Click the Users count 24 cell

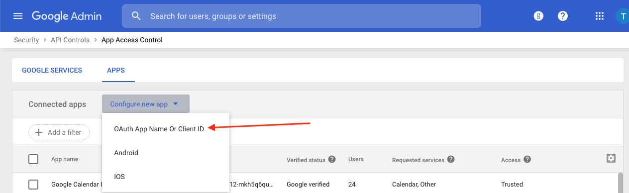(x=352, y=185)
